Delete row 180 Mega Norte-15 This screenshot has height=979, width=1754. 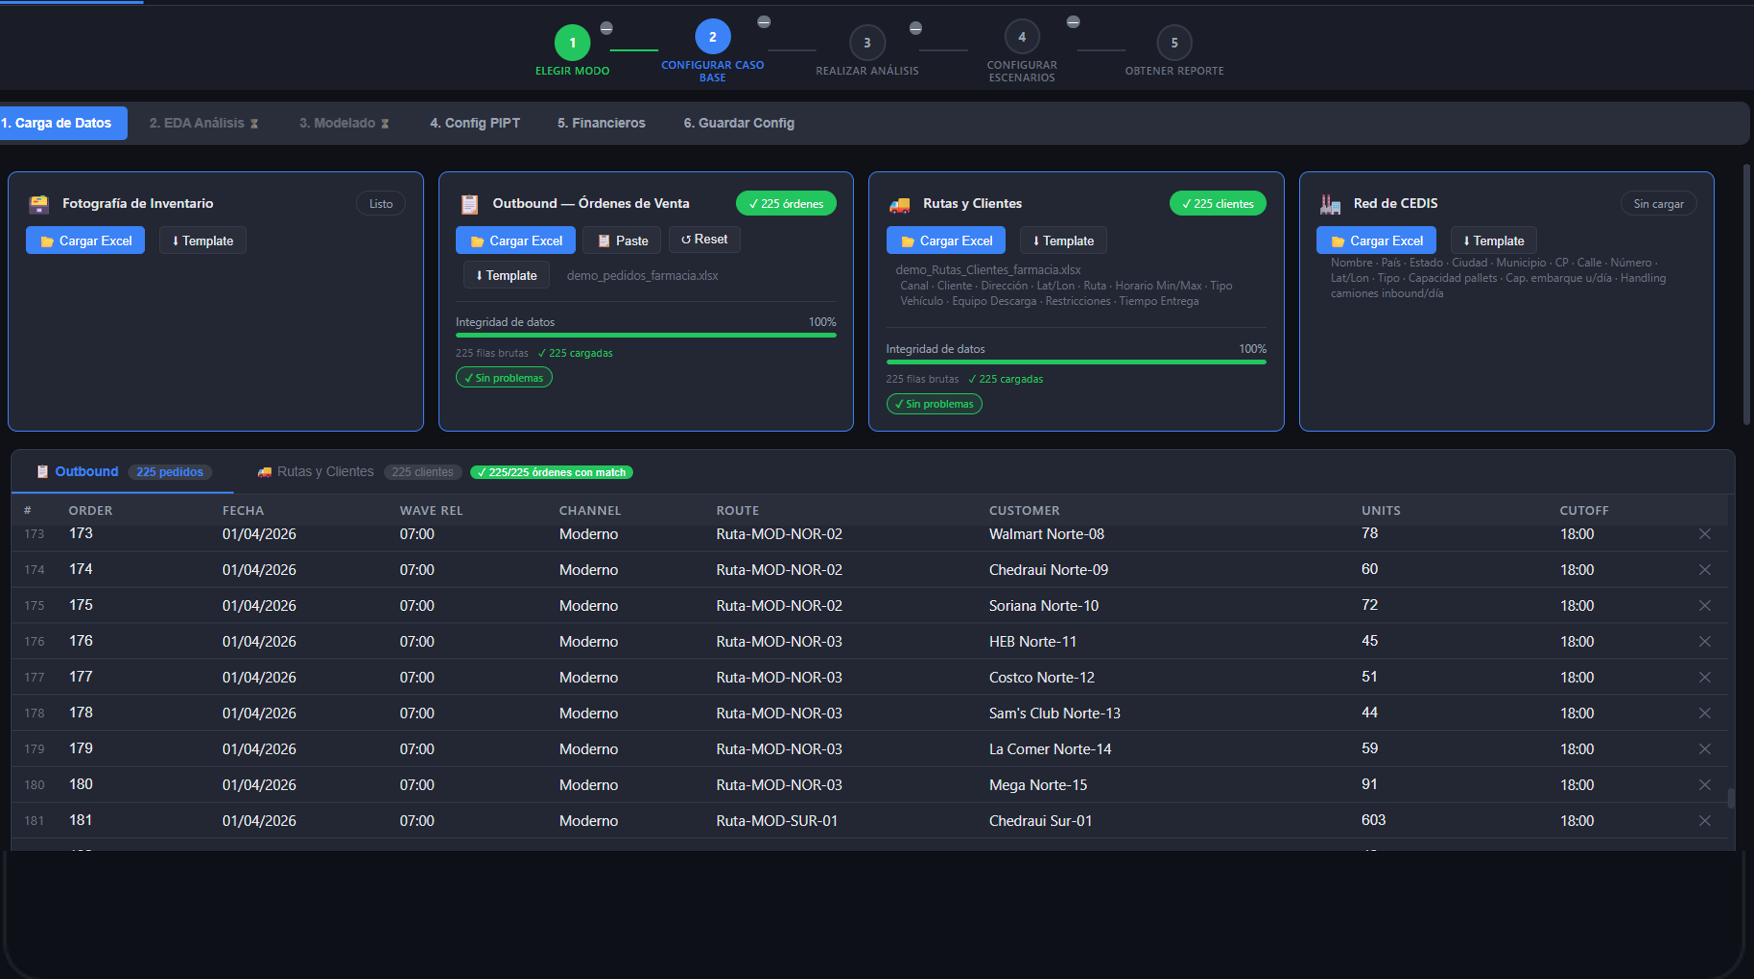point(1704,784)
